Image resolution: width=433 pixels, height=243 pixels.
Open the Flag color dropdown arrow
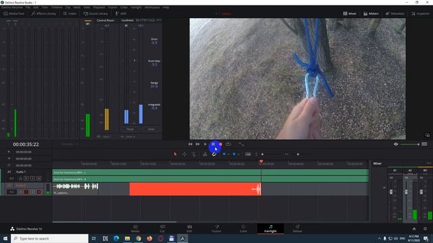click(229, 155)
